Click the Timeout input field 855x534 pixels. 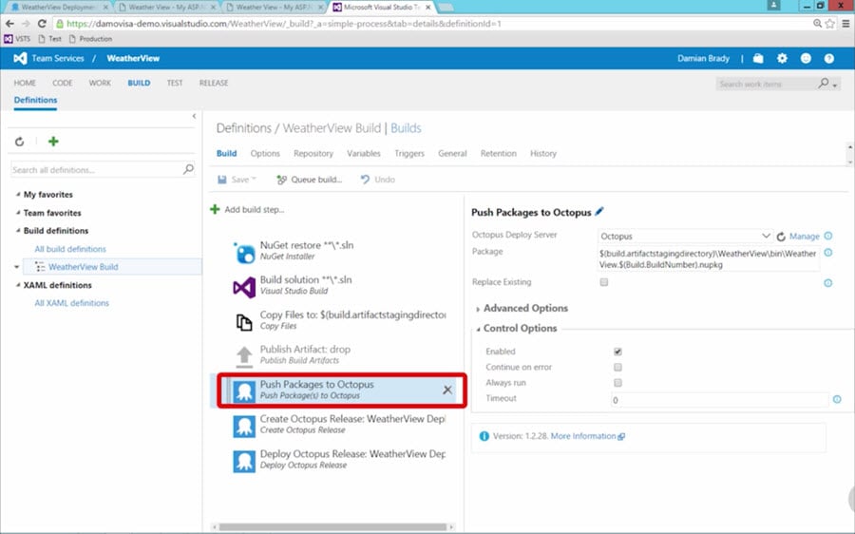pyautogui.click(x=720, y=400)
